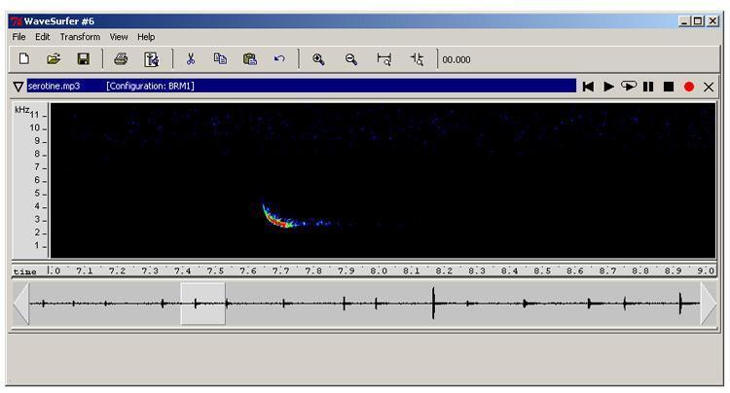The width and height of the screenshot is (730, 393).
Task: Click the New file icon
Action: click(x=24, y=59)
